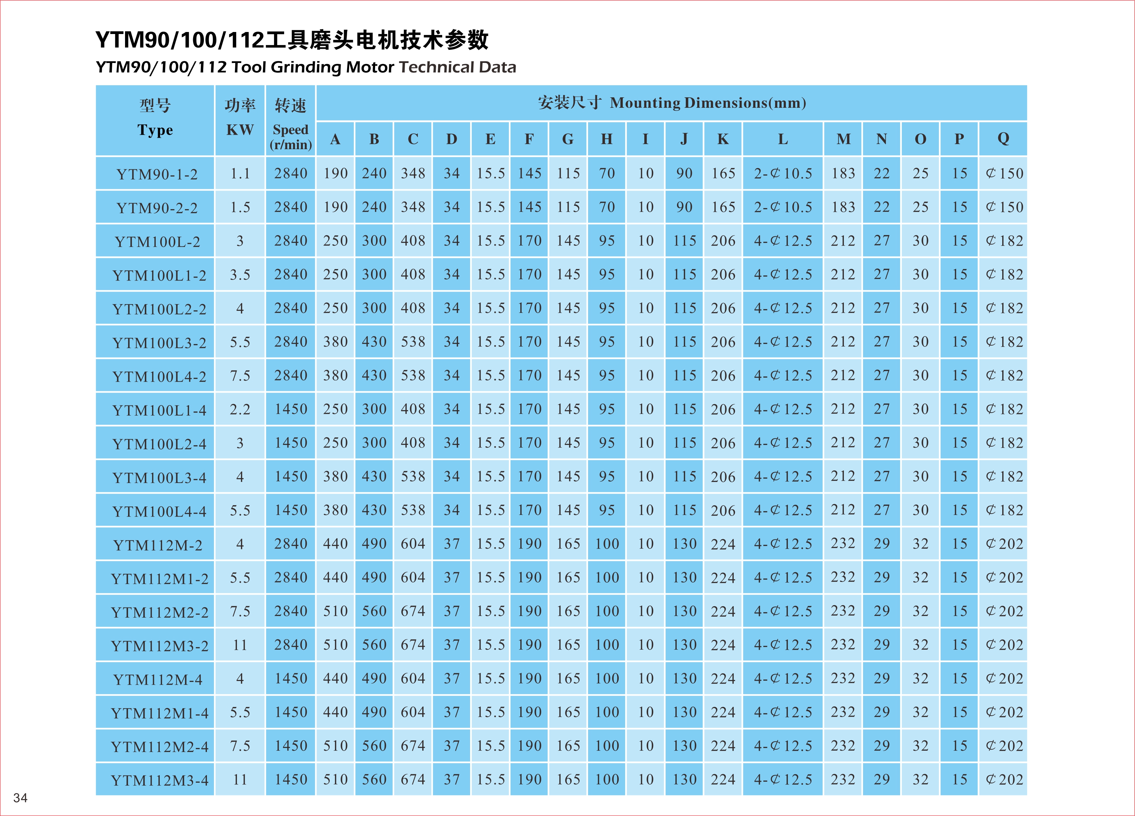Click column header J
The width and height of the screenshot is (1135, 816).
(x=684, y=139)
